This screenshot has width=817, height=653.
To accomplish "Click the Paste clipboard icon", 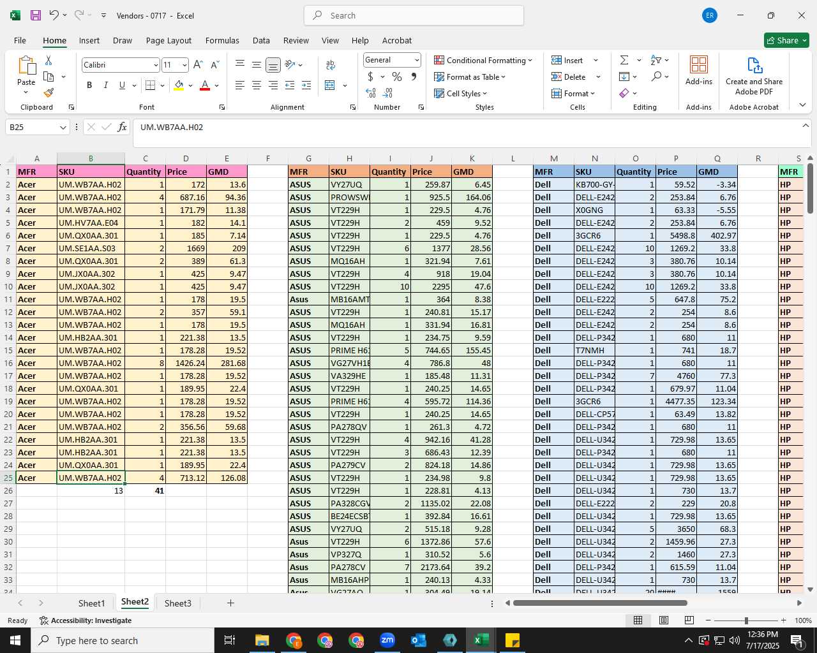I will click(x=26, y=66).
